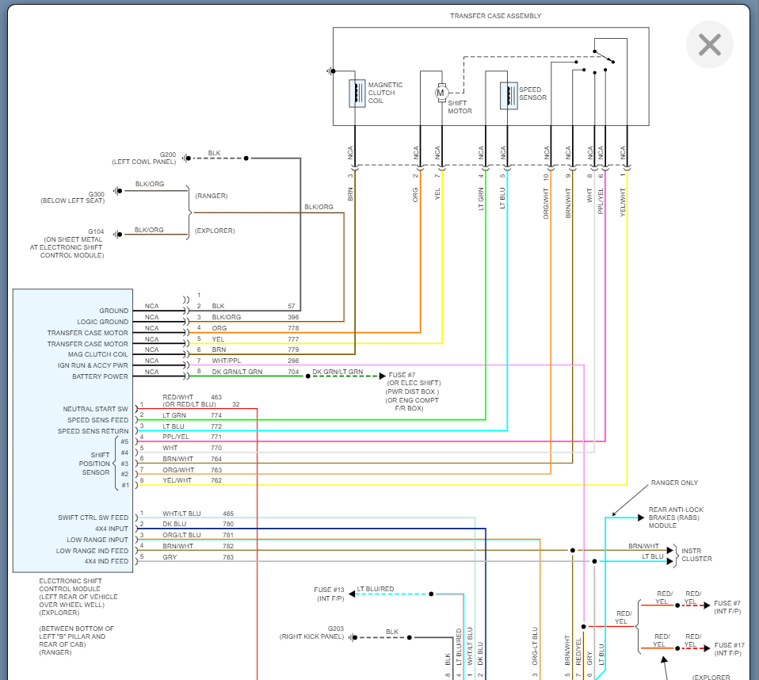
Task: Click the shift motor M symbol
Action: [x=441, y=93]
